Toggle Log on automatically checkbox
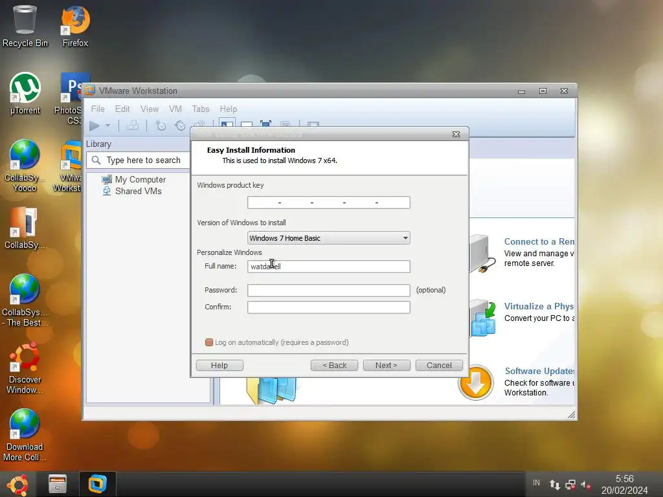 209,342
